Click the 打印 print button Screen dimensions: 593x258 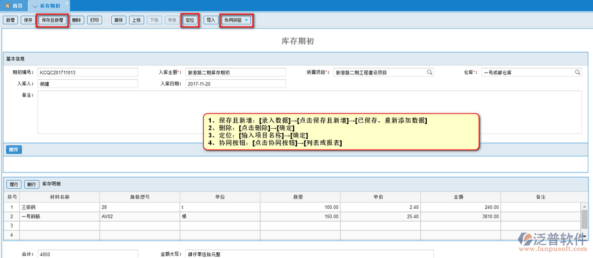tap(95, 20)
